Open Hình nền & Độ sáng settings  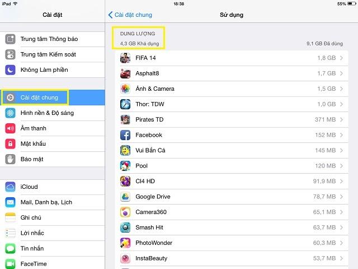click(53, 113)
